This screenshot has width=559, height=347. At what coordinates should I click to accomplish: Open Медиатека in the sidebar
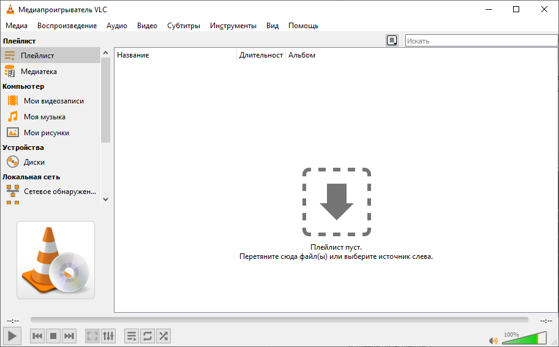coord(51,71)
